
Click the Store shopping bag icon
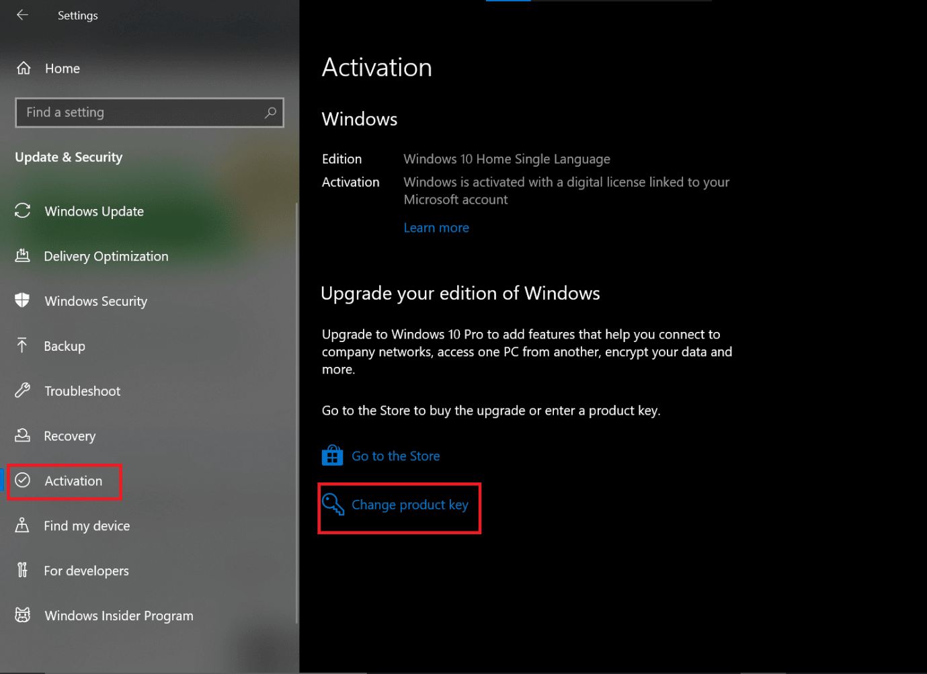332,455
